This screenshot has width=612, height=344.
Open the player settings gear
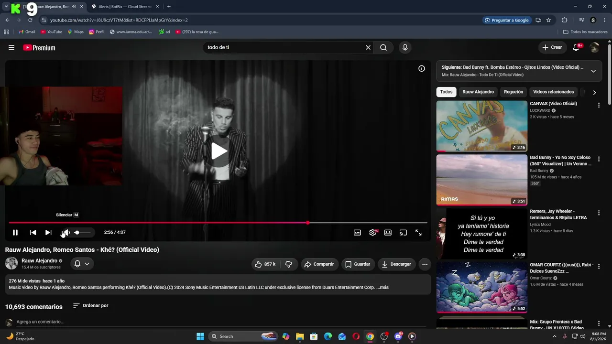click(x=372, y=233)
